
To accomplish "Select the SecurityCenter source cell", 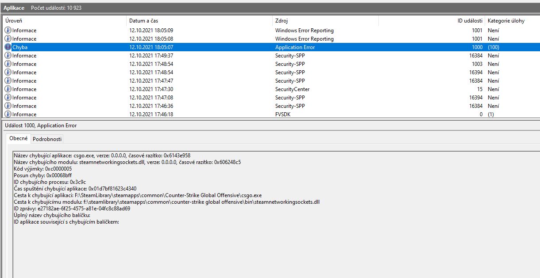I will [x=292, y=89].
